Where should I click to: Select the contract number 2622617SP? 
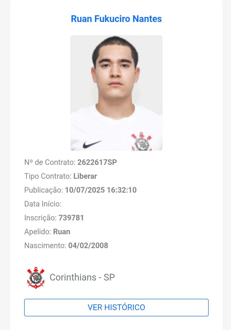[x=97, y=162]
